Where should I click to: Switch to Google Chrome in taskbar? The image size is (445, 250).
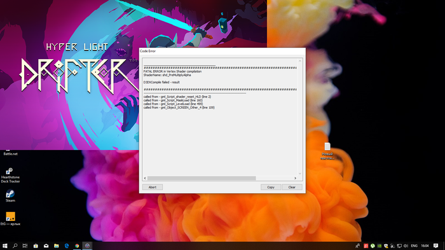pos(77,246)
